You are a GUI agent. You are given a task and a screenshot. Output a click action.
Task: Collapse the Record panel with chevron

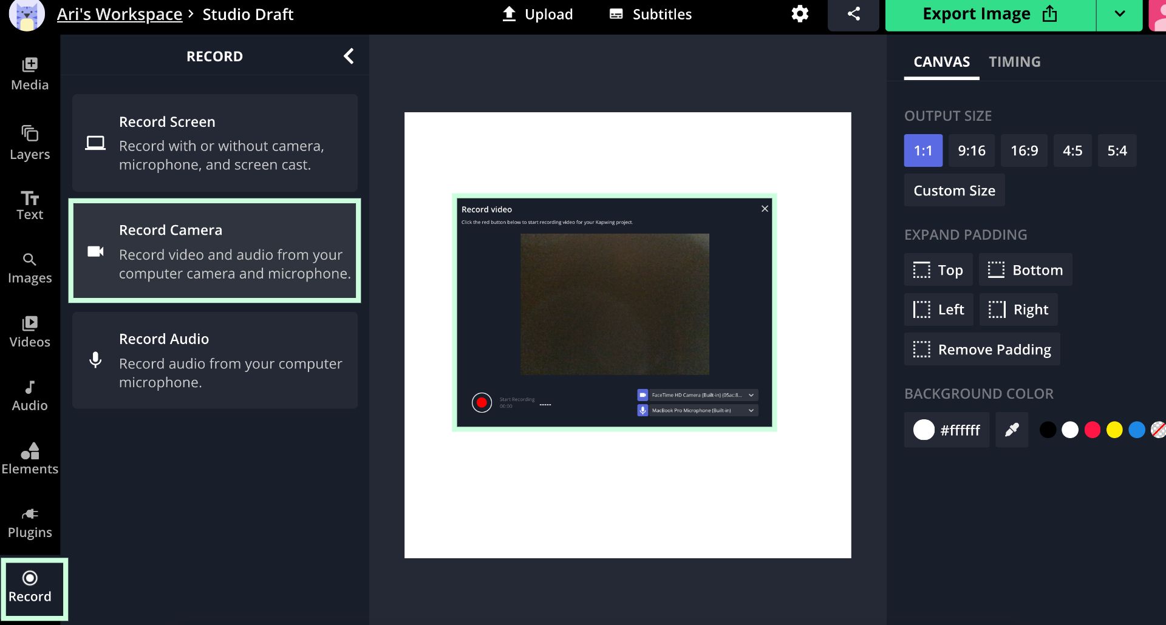tap(349, 56)
